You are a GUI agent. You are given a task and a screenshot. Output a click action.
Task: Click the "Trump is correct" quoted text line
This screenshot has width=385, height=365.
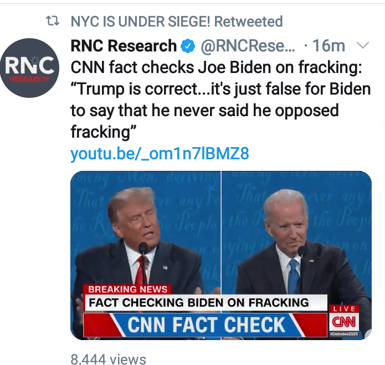click(220, 89)
